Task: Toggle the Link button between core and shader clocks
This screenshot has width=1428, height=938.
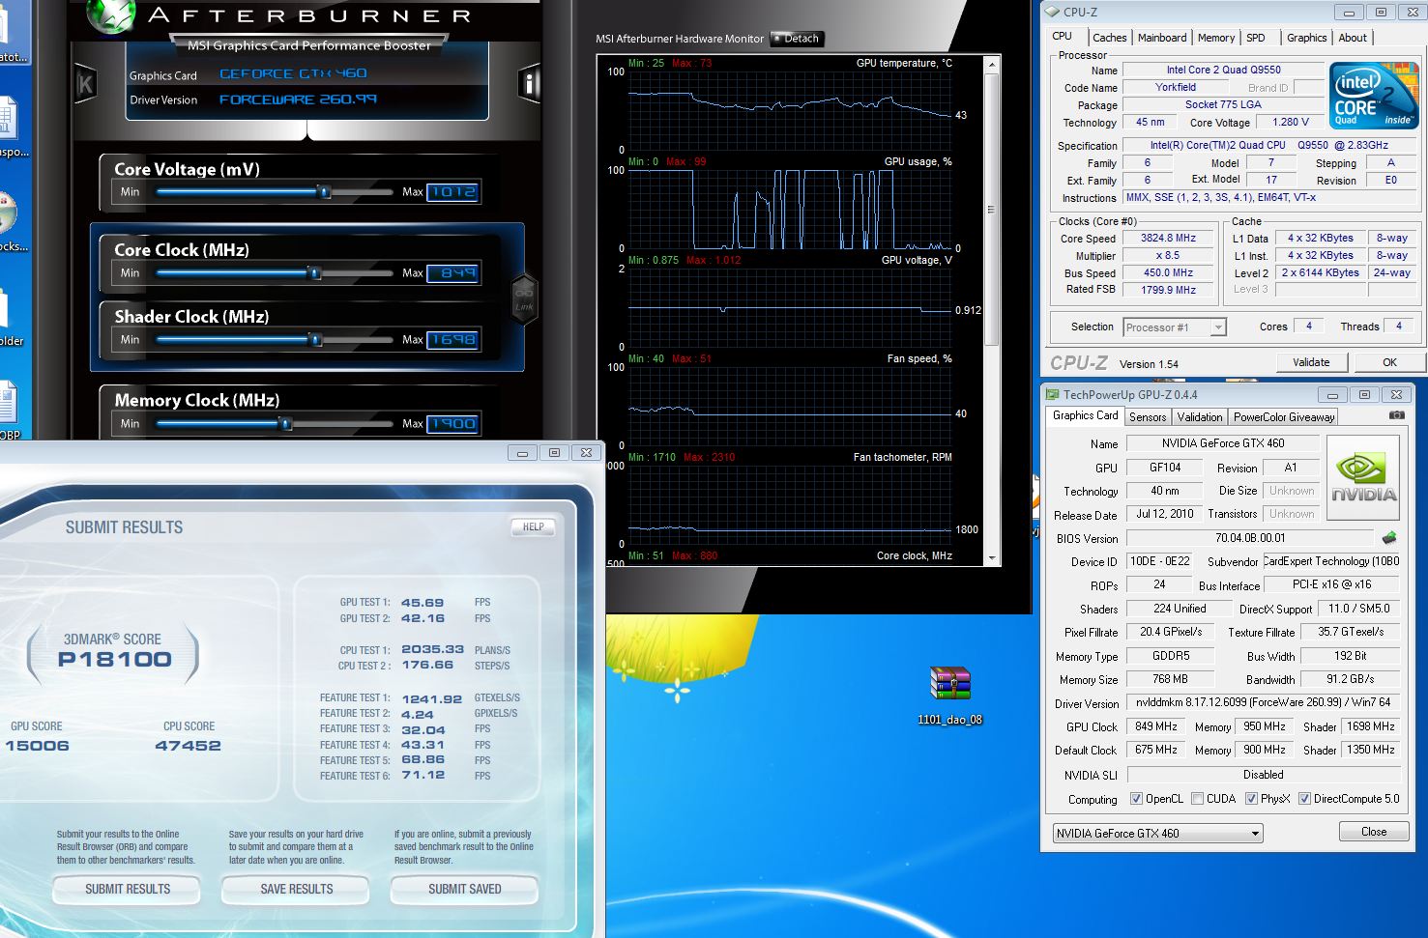Action: [524, 298]
